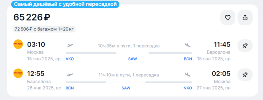
Task: Add ticket to favorites with heart icon
Action: point(227,18)
